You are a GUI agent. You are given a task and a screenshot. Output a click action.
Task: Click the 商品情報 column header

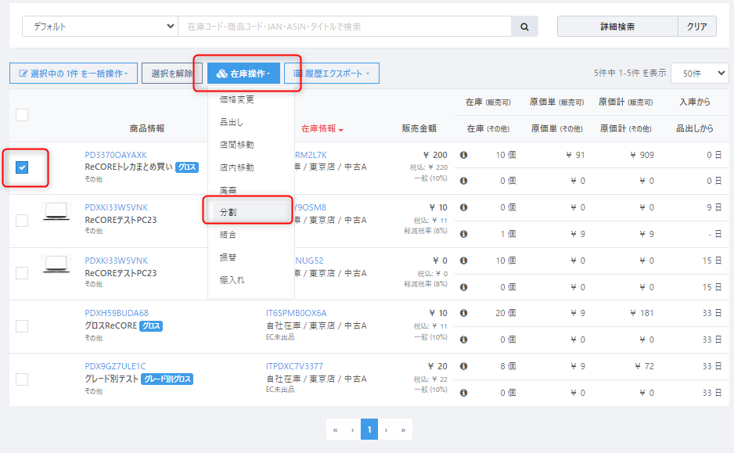[x=147, y=128]
